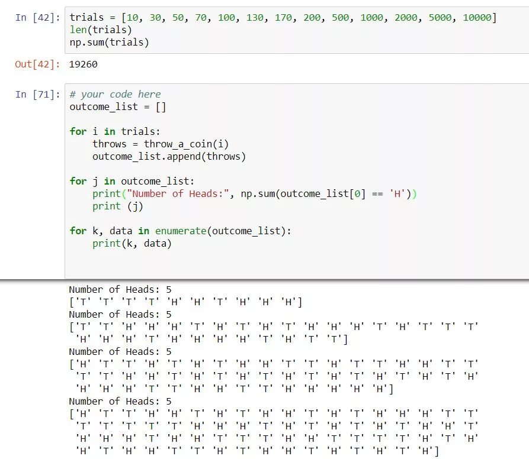Click the number 10000 in the trials list
Viewport: 529px width, 459px height.
(477, 18)
